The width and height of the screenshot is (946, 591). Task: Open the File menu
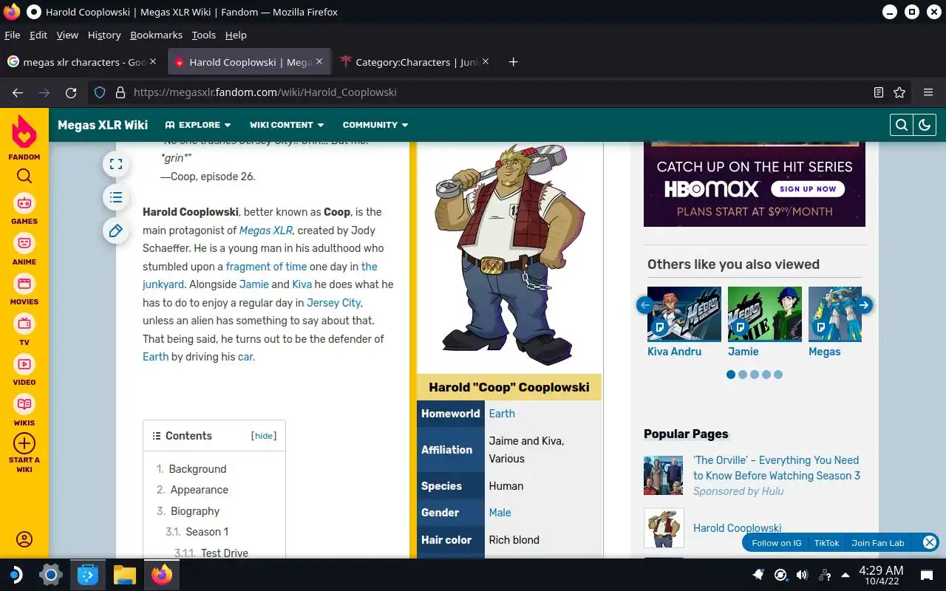tap(12, 35)
